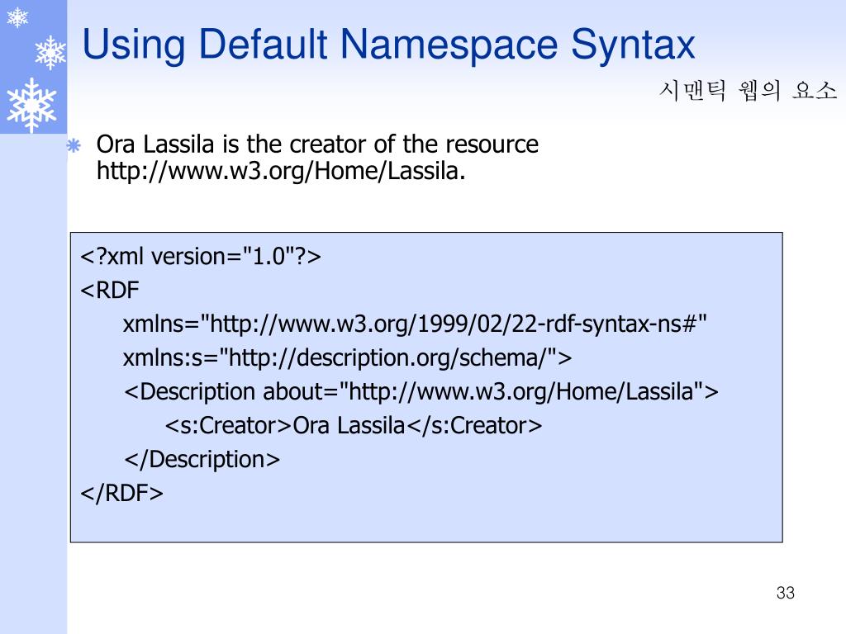Click the '<s:Creator>Ora Lassila</s:Creator>' line
This screenshot has width=846, height=634.
click(354, 425)
